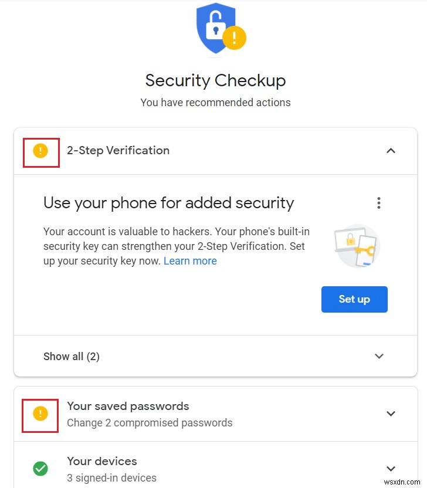
Task: Click the Your devices title
Action: point(102,461)
